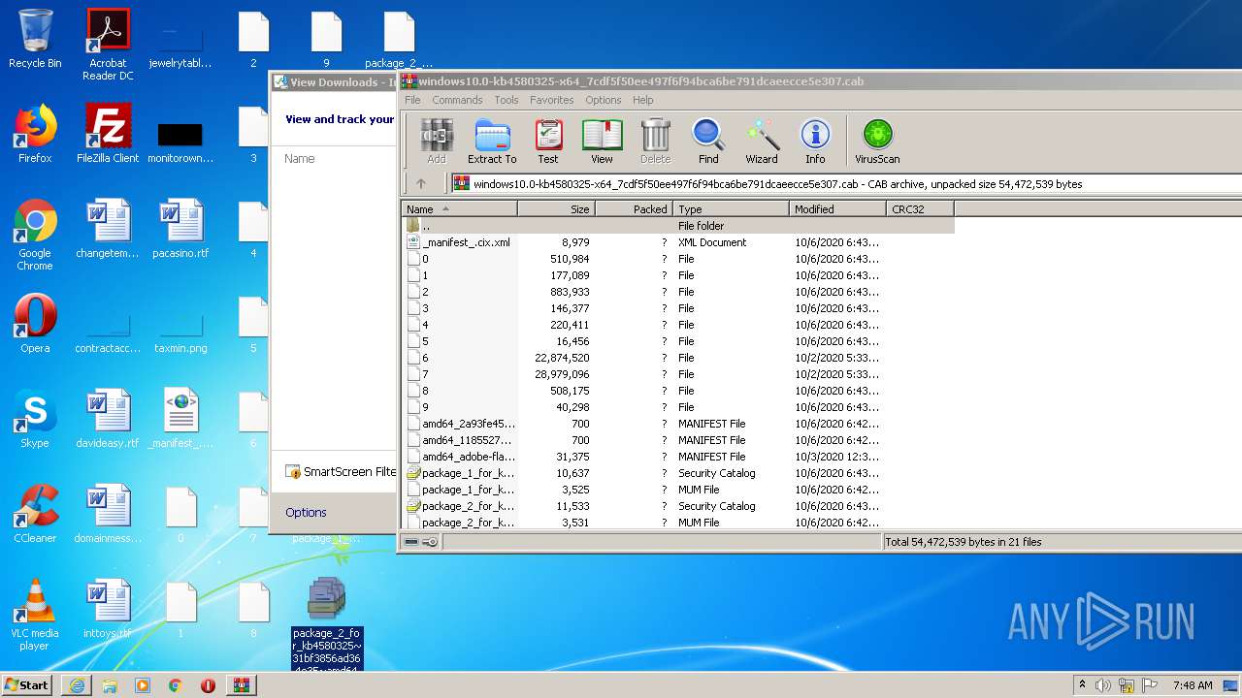Select the _manifest_.cix.xml file row
The image size is (1242, 698).
coord(677,242)
